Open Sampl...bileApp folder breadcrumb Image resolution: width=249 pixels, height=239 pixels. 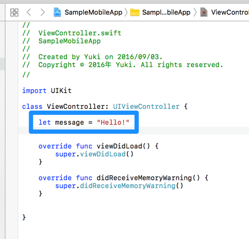tap(166, 12)
